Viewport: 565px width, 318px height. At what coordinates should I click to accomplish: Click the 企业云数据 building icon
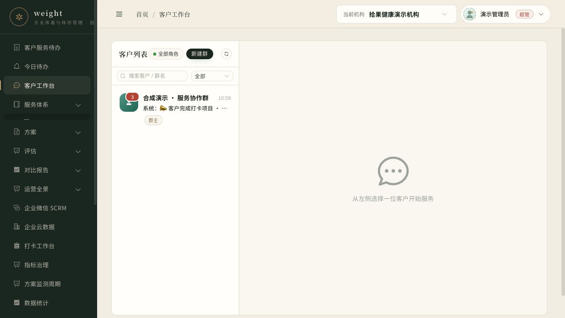pyautogui.click(x=17, y=227)
